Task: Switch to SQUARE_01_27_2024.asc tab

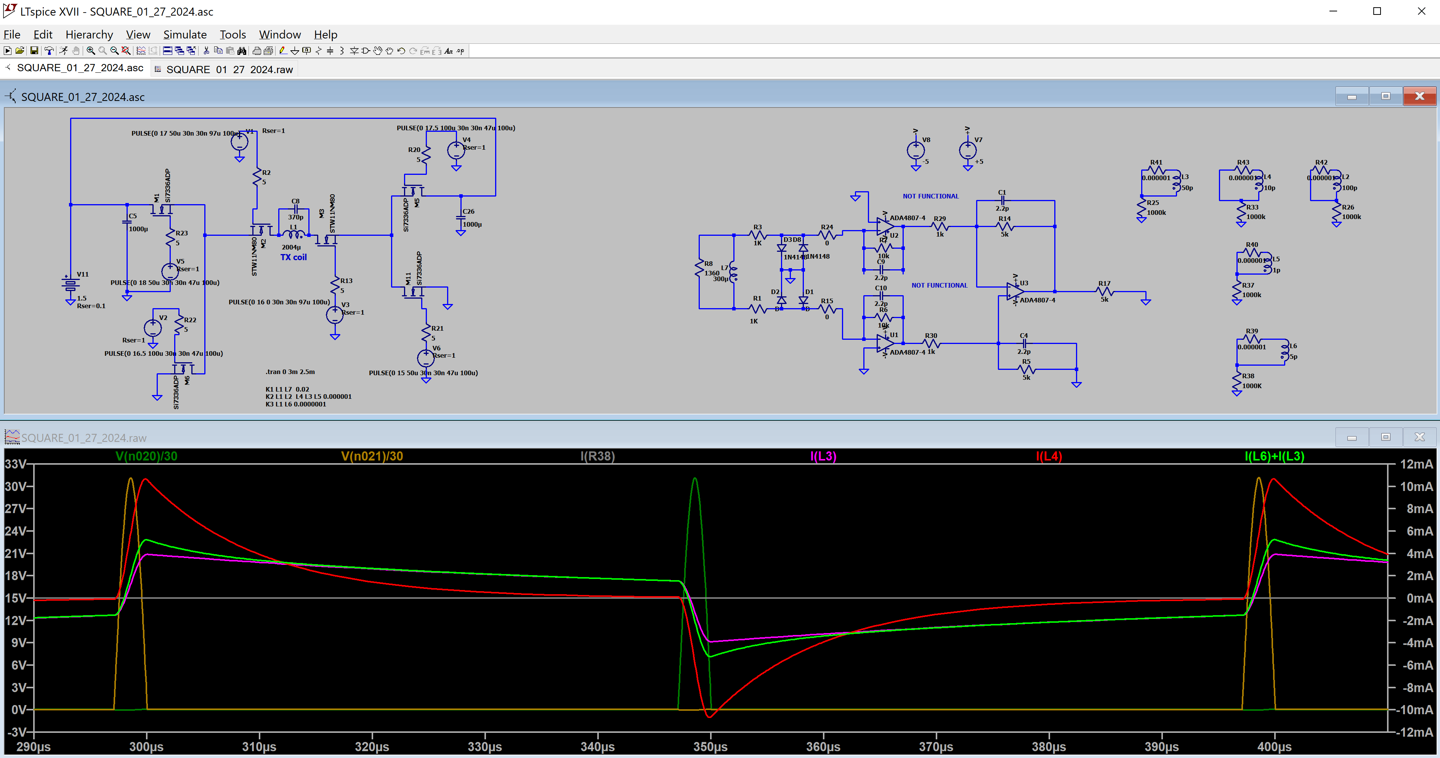Action: pos(79,67)
